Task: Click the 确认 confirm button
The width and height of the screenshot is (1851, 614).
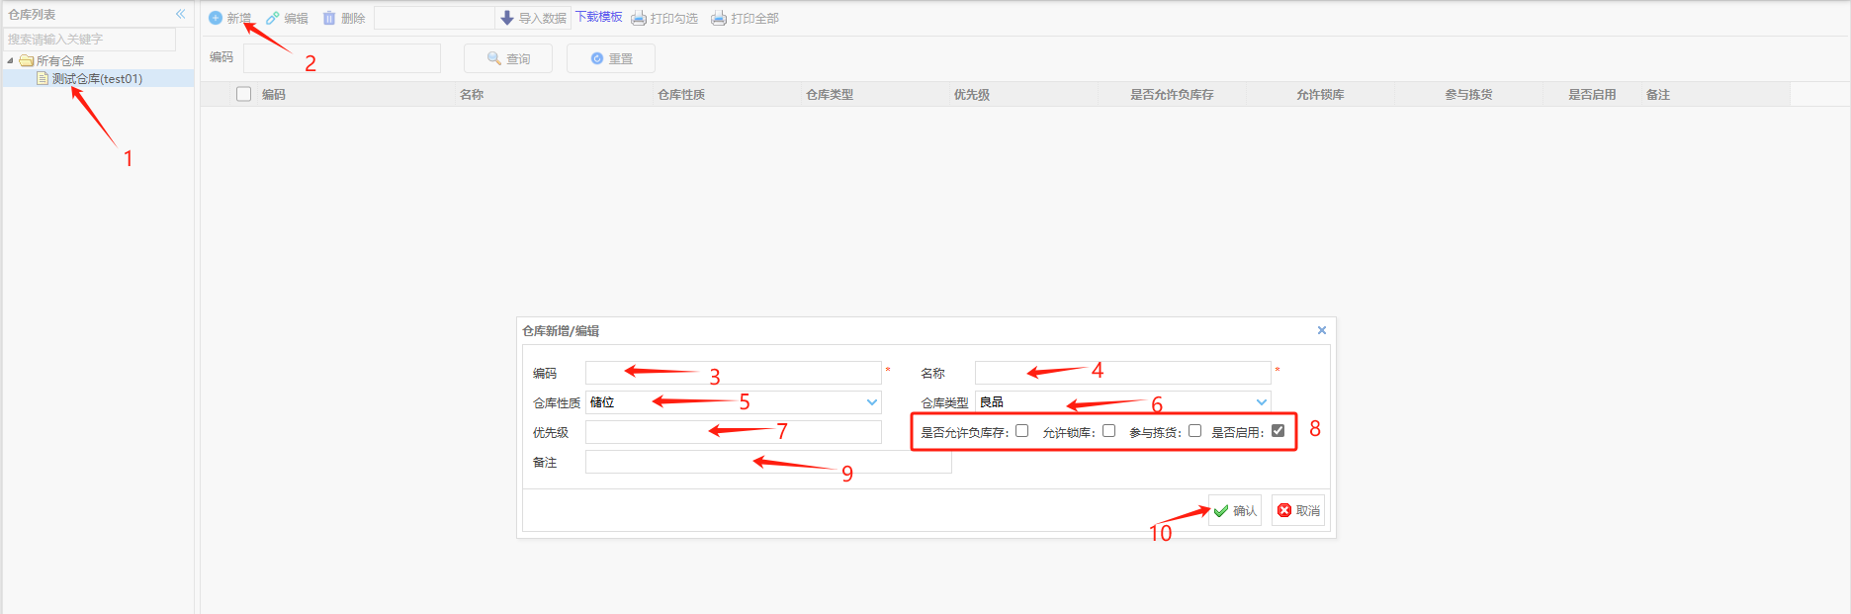Action: pyautogui.click(x=1234, y=510)
